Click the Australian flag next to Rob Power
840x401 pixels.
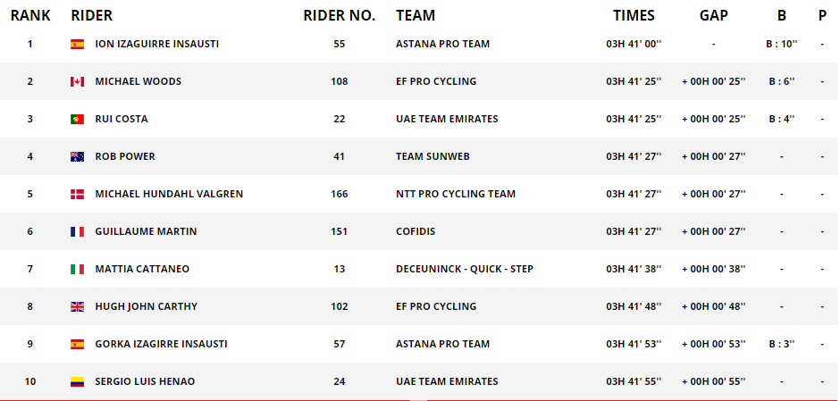point(77,156)
